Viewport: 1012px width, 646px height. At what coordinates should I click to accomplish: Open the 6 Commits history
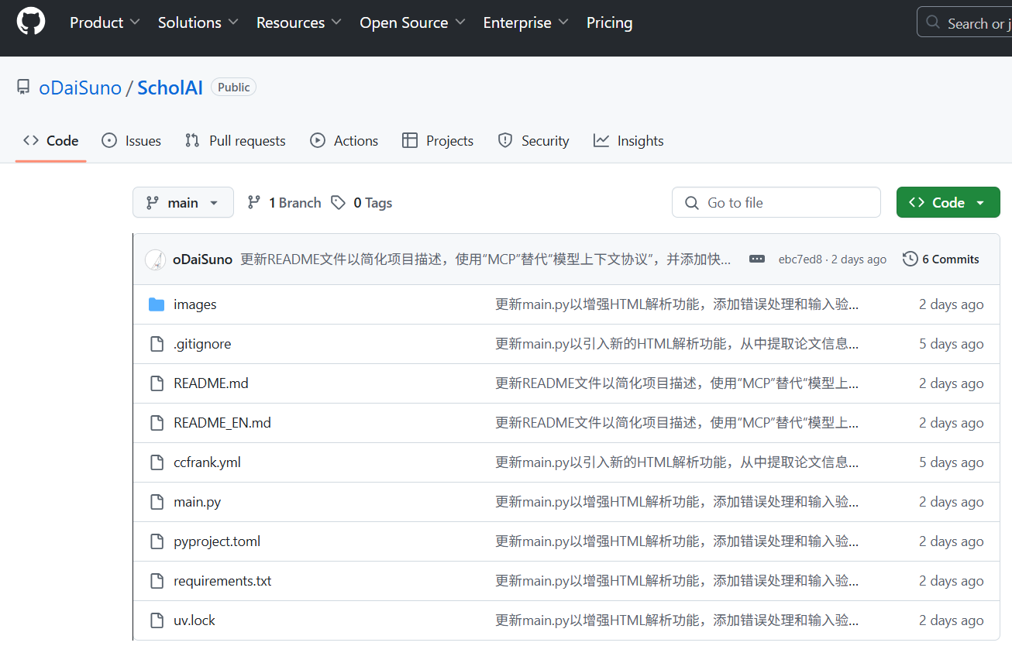tap(941, 259)
